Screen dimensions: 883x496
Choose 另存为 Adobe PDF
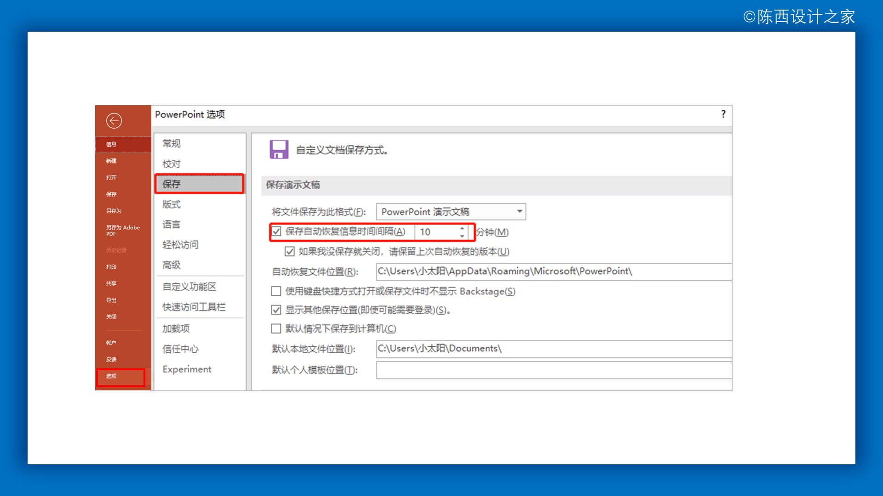tap(123, 231)
